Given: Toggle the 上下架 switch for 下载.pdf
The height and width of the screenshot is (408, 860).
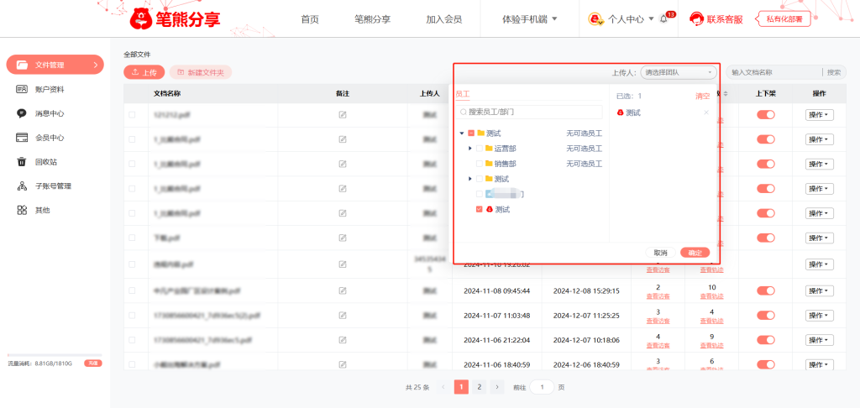Looking at the screenshot, I should click(766, 238).
